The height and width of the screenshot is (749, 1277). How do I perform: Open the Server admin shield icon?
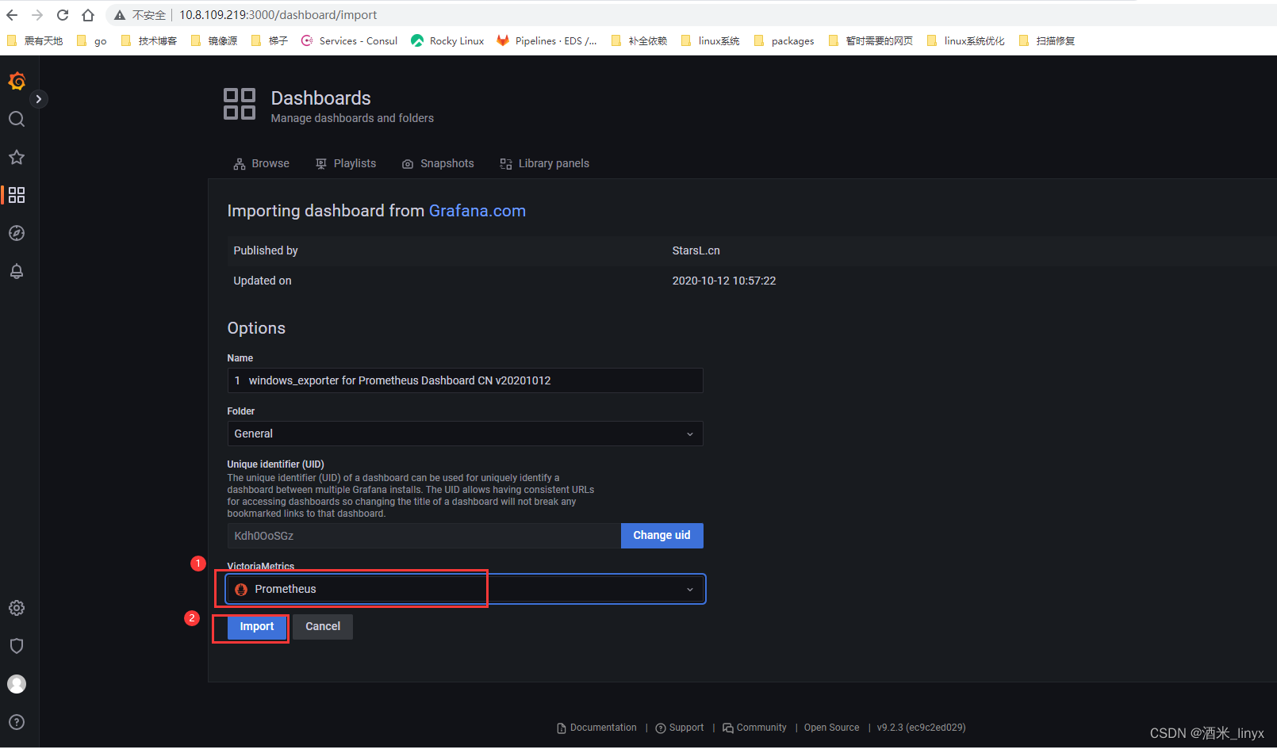point(17,646)
